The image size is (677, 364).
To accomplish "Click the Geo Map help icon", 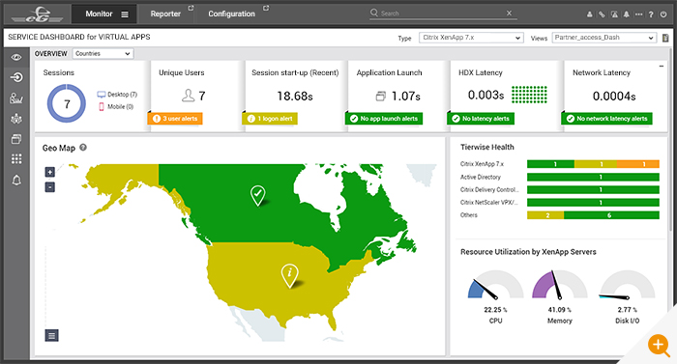I will (x=83, y=147).
